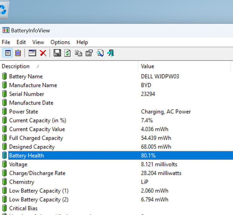The width and height of the screenshot is (233, 215).
Task: Click the battery icon beside Full Charged Capacity
Action: (x=4, y=138)
